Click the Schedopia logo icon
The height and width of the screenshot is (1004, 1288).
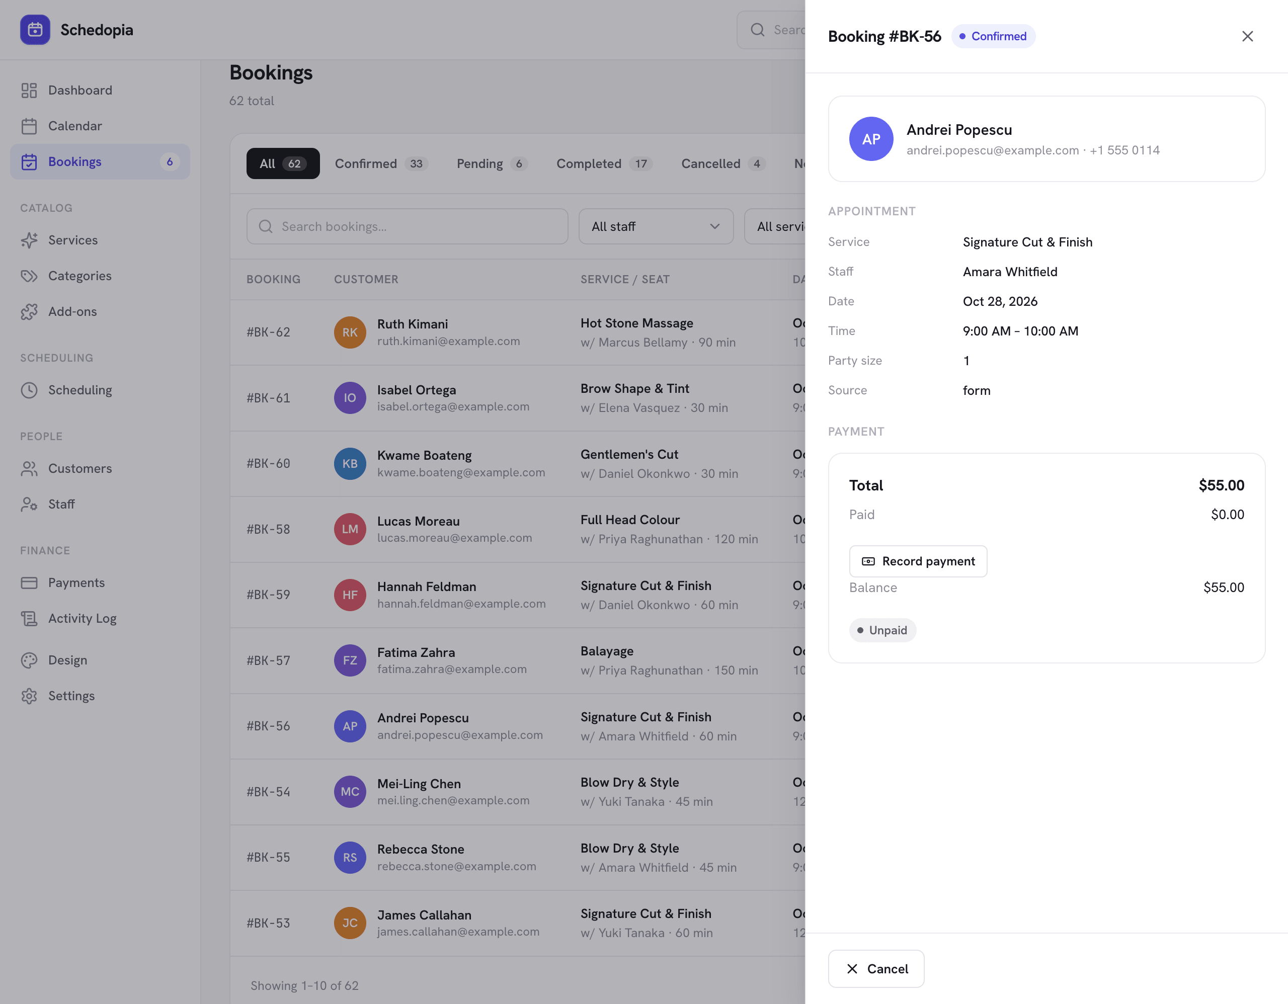tap(35, 30)
